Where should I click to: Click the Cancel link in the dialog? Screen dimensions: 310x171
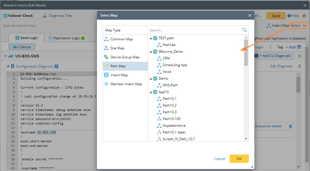[x=220, y=159]
